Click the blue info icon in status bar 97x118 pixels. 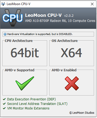pos(5,34)
